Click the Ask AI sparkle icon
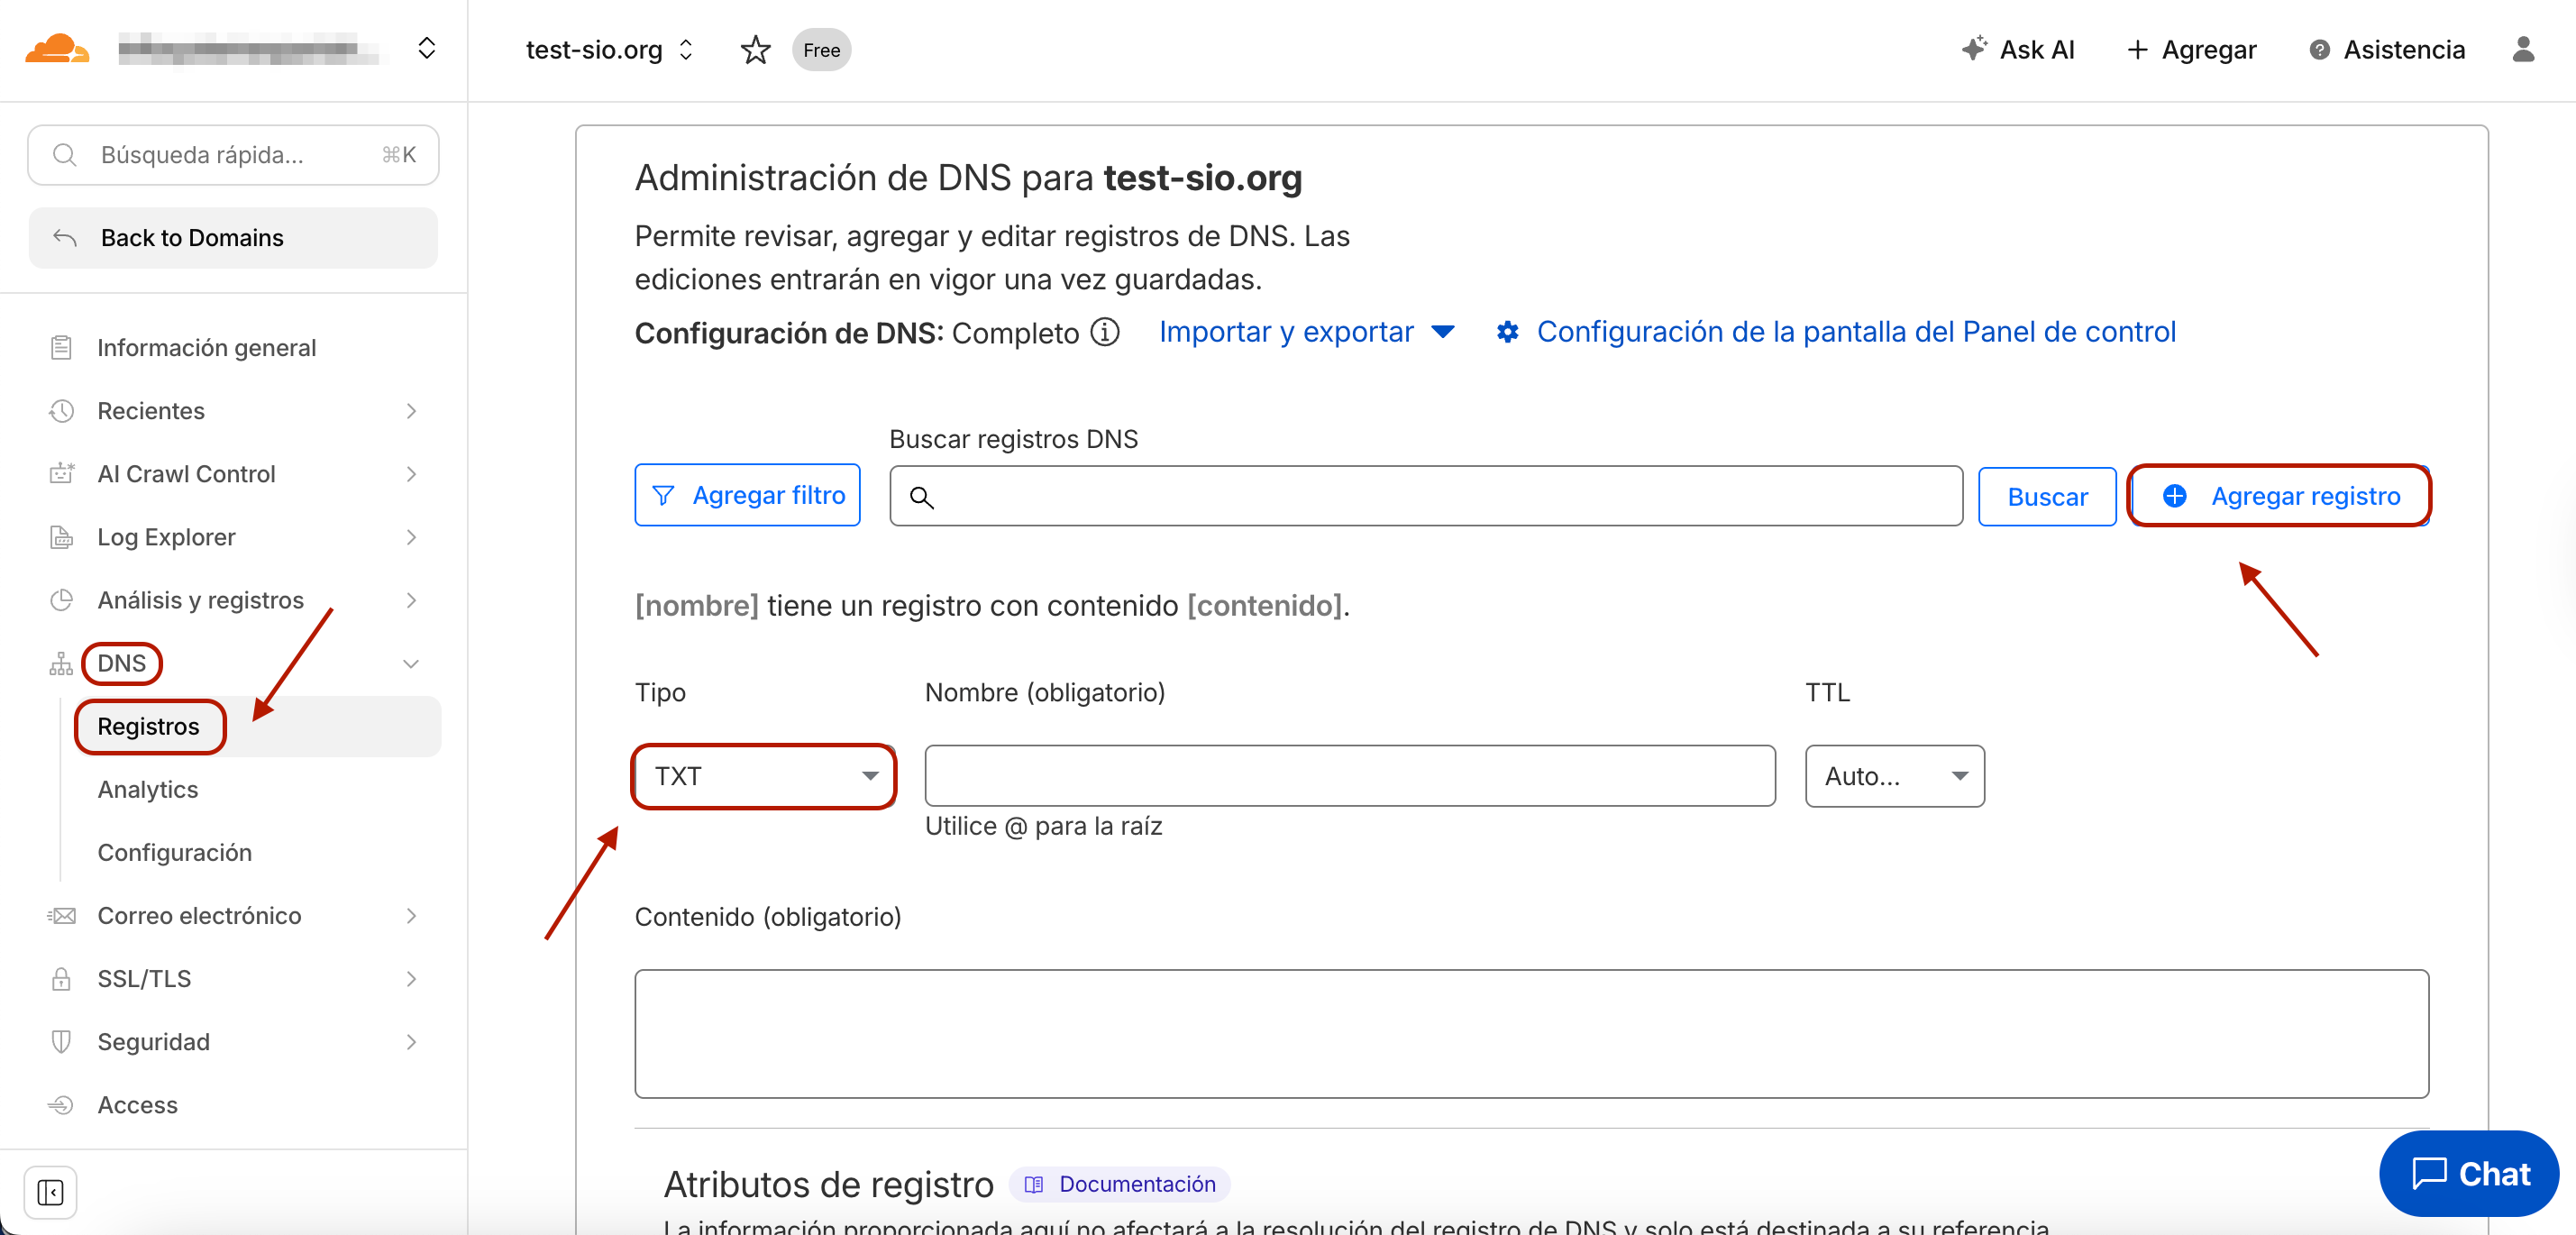Viewport: 2576px width, 1235px height. pyautogui.click(x=1973, y=49)
